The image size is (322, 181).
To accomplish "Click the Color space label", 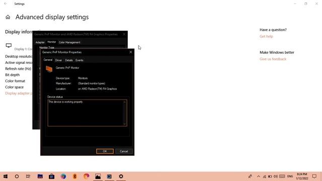I will pyautogui.click(x=14, y=87).
